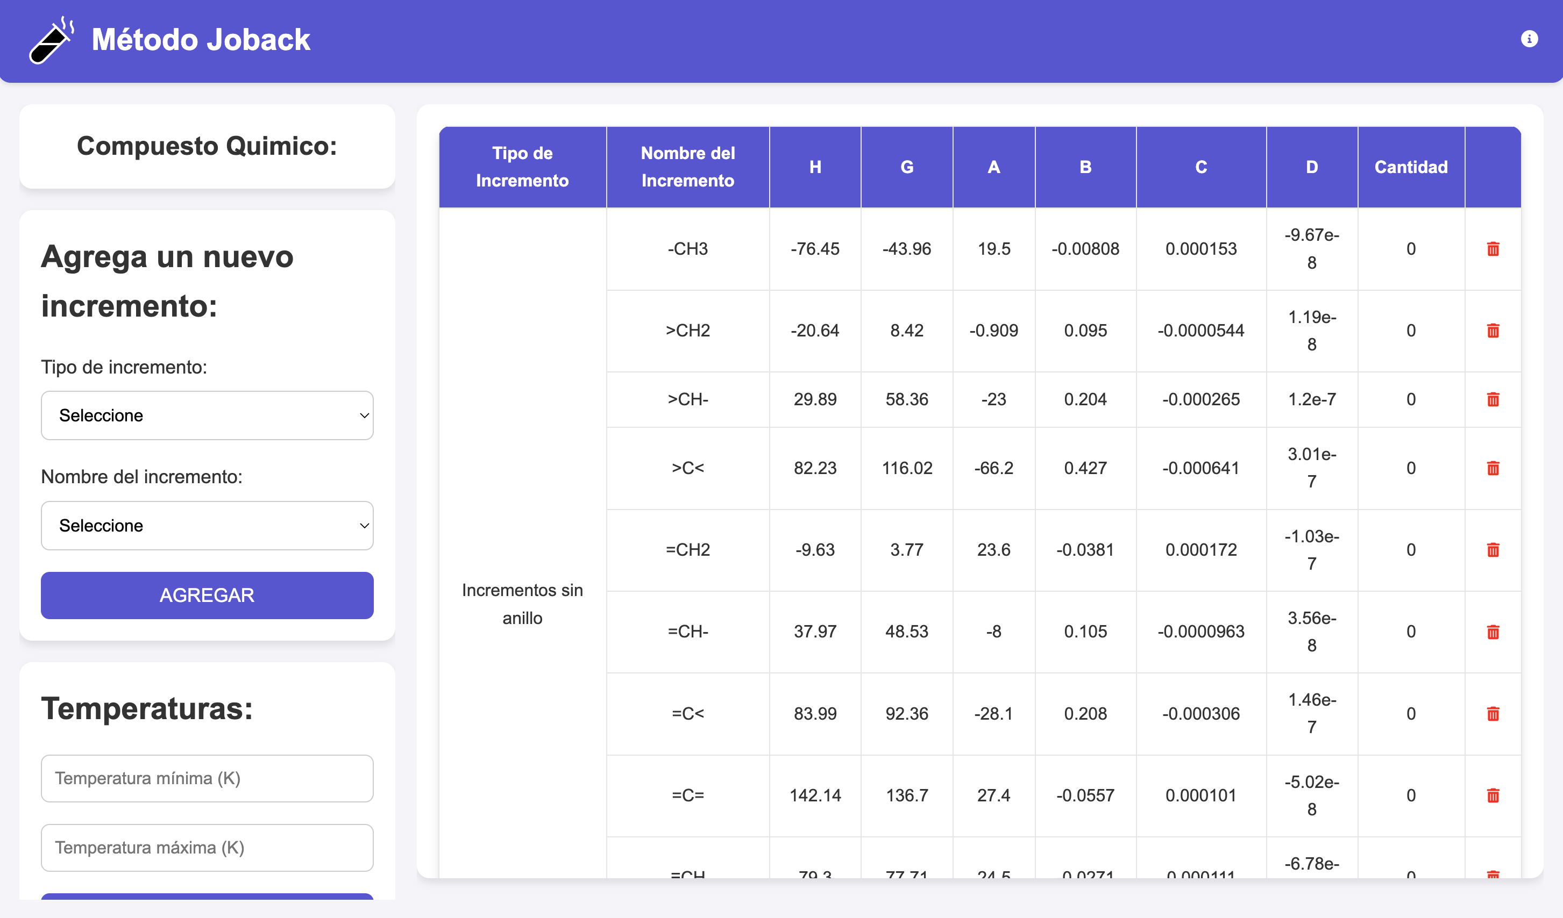Click the Tipo de Incremento column header
This screenshot has height=918, width=1563.
(x=522, y=167)
